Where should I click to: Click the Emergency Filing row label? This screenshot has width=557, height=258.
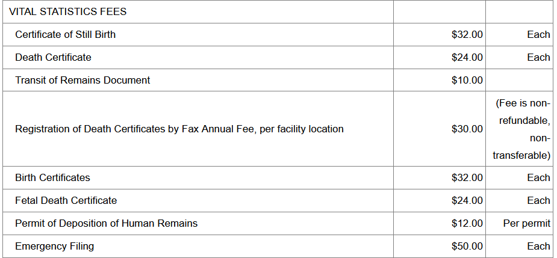click(x=54, y=246)
